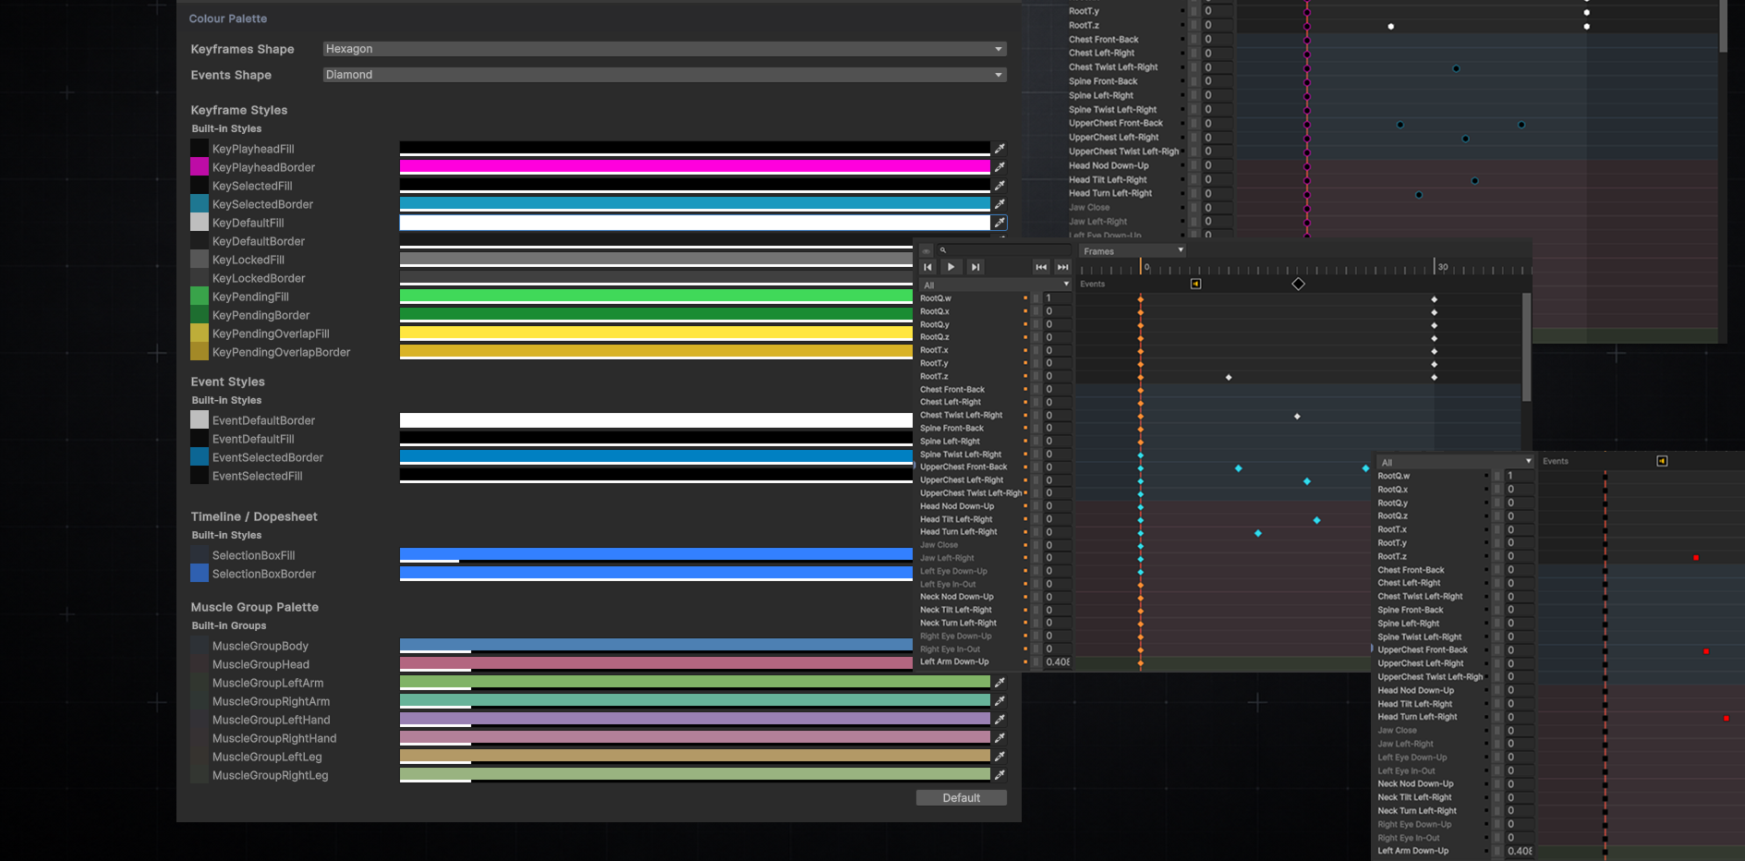The image size is (1745, 861).
Task: Pick KeyPlayheadFill colour with its eyedropper
Action: (1000, 149)
